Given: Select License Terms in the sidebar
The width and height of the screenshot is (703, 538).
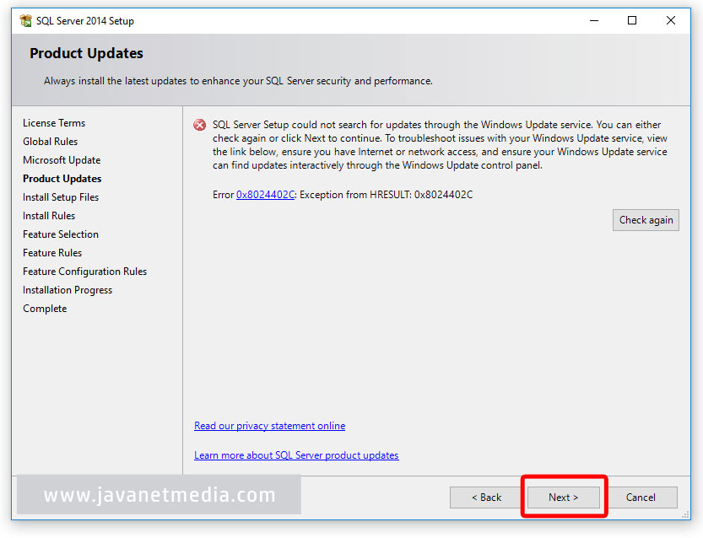Looking at the screenshot, I should tap(53, 122).
